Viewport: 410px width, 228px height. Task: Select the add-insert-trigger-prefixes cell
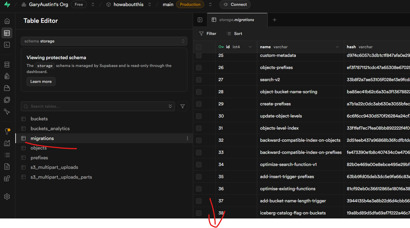pos(300,177)
